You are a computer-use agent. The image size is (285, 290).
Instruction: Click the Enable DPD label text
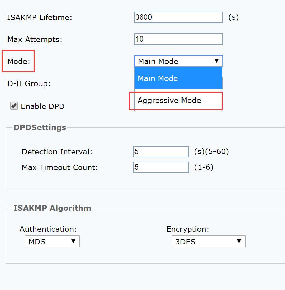point(43,106)
